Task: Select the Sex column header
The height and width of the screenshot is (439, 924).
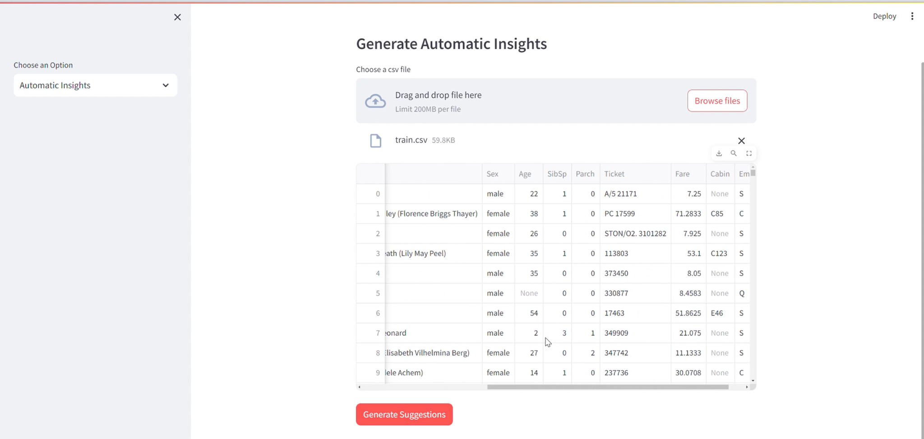Action: coord(492,173)
